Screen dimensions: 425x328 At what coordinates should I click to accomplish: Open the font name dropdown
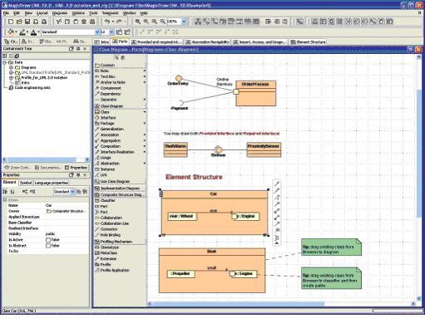pyautogui.click(x=97, y=32)
